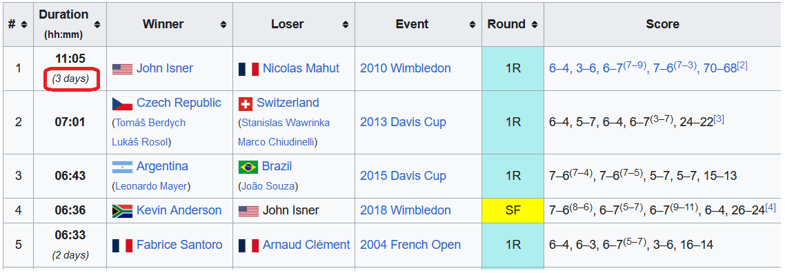The width and height of the screenshot is (785, 273).
Task: Click the Score column header
Action: point(662,24)
